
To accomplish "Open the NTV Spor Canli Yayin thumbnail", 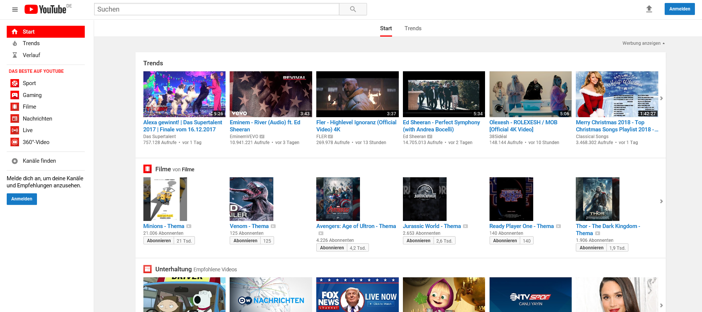I will 530,294.
